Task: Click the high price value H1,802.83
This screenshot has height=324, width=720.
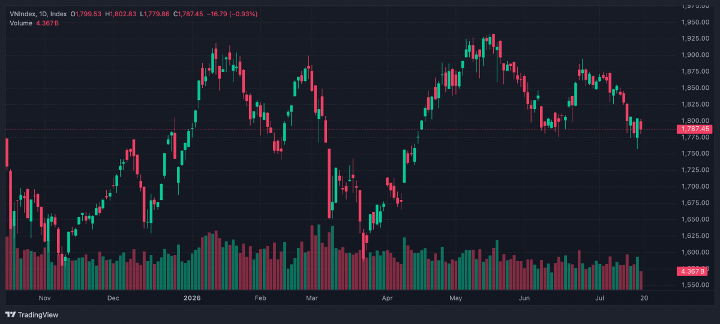Action: [121, 14]
